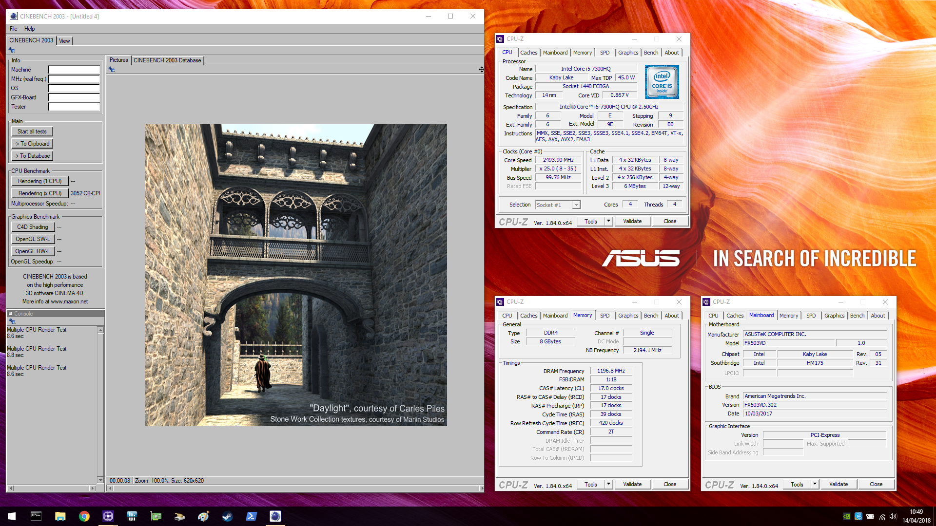Click the Mainboard CPU-Z window title icon

tap(706, 302)
